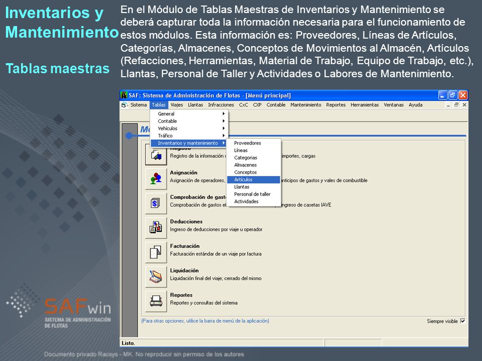Viewport: 482px width, 361px height.
Task: Open the Asignación module icon
Action: click(156, 178)
